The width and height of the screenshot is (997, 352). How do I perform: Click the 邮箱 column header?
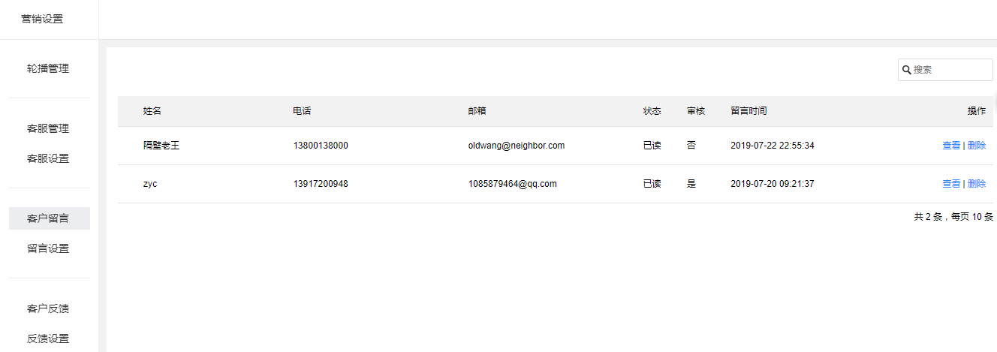(477, 111)
